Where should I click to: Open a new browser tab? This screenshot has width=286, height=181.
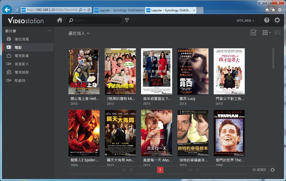pos(200,10)
